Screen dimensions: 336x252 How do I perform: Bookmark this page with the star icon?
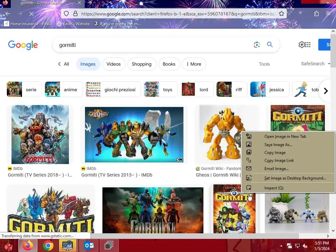click(282, 14)
